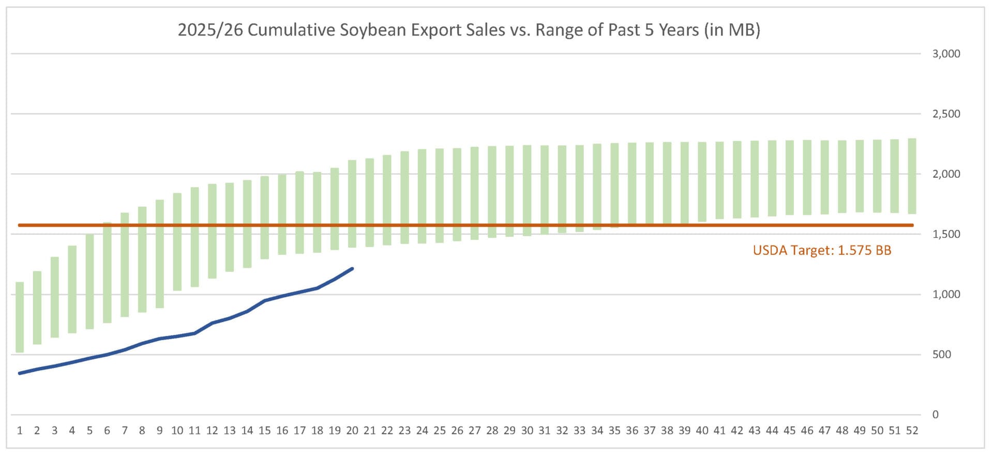Click the green range bar for week 1
The width and height of the screenshot is (993, 459).
[20, 317]
